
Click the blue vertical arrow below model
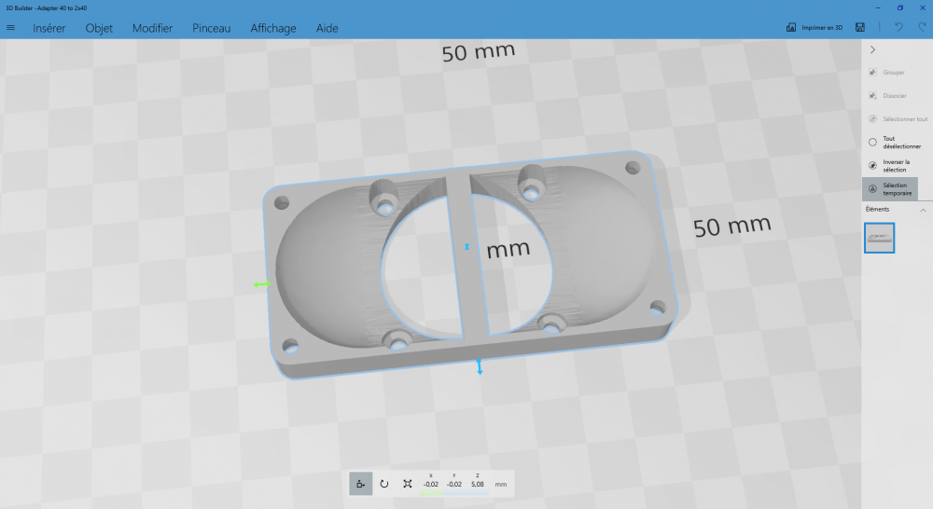click(x=480, y=366)
